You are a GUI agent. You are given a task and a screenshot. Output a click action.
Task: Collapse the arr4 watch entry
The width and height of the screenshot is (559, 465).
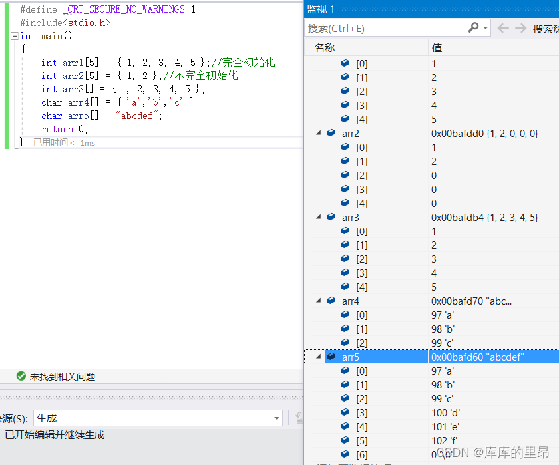click(319, 301)
